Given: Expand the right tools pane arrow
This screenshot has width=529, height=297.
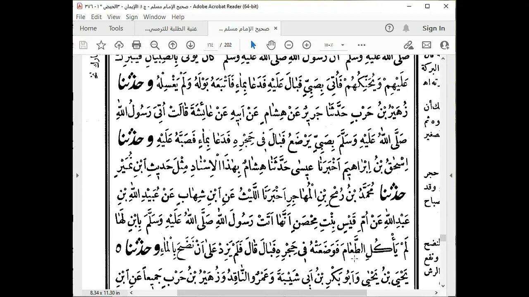Looking at the screenshot, I should (451, 175).
